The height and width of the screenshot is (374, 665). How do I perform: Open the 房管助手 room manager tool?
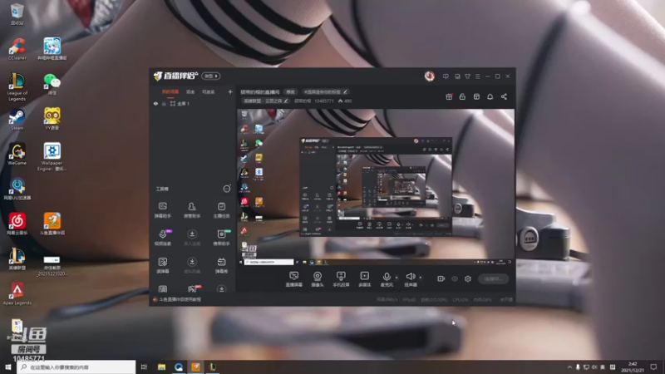[x=192, y=210]
